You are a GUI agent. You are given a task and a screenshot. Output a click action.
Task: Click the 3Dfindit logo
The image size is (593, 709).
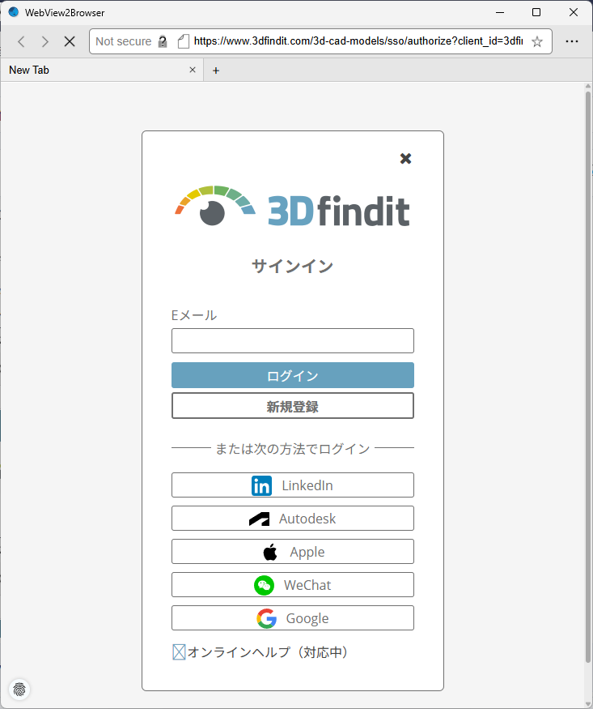pos(292,206)
